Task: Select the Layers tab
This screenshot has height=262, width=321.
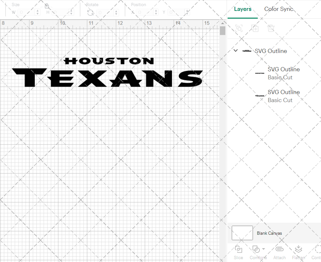Action: [x=243, y=9]
